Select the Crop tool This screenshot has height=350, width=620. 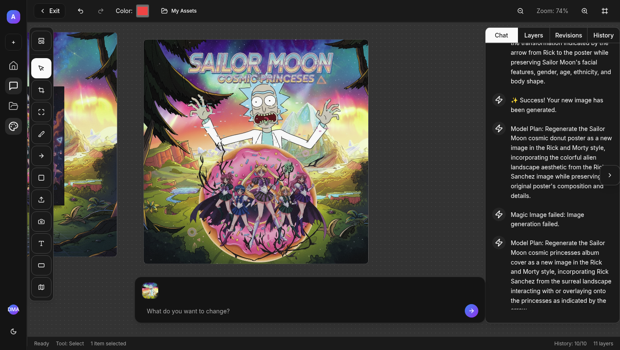pos(41,90)
